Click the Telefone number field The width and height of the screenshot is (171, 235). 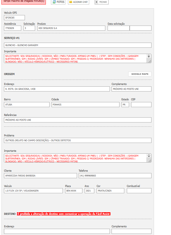tap(115, 176)
